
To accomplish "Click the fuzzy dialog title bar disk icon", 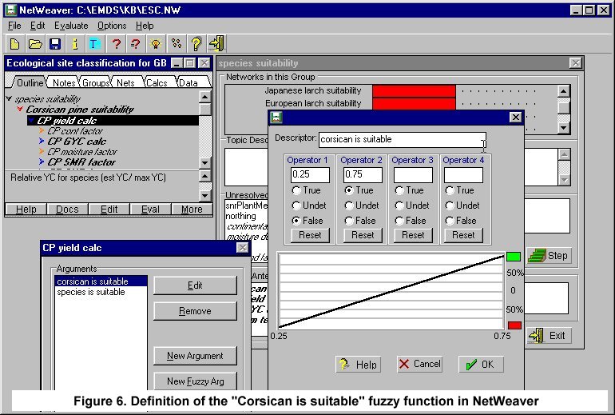I will tap(276, 117).
